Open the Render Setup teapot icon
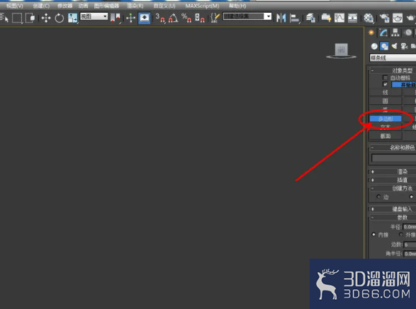This screenshot has width=416, height=309. click(x=384, y=18)
